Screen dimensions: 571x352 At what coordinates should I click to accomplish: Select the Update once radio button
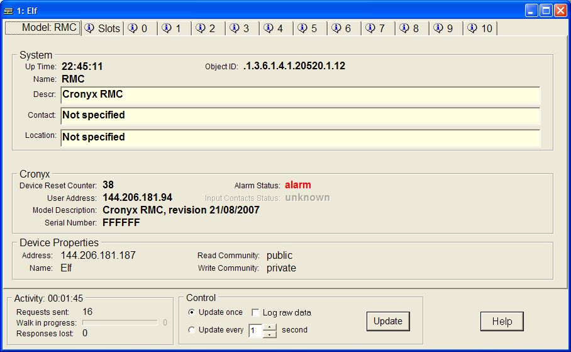point(191,312)
